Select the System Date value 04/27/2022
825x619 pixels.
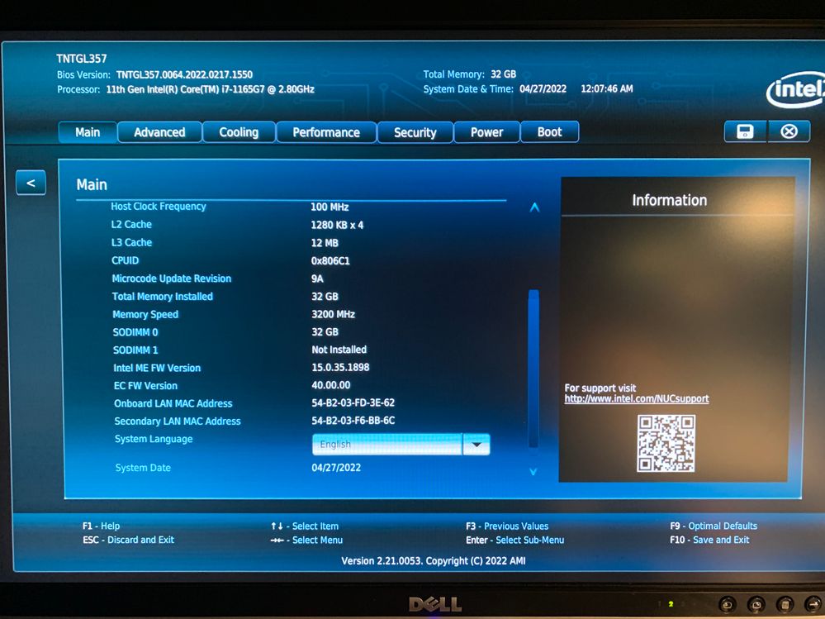pos(336,468)
